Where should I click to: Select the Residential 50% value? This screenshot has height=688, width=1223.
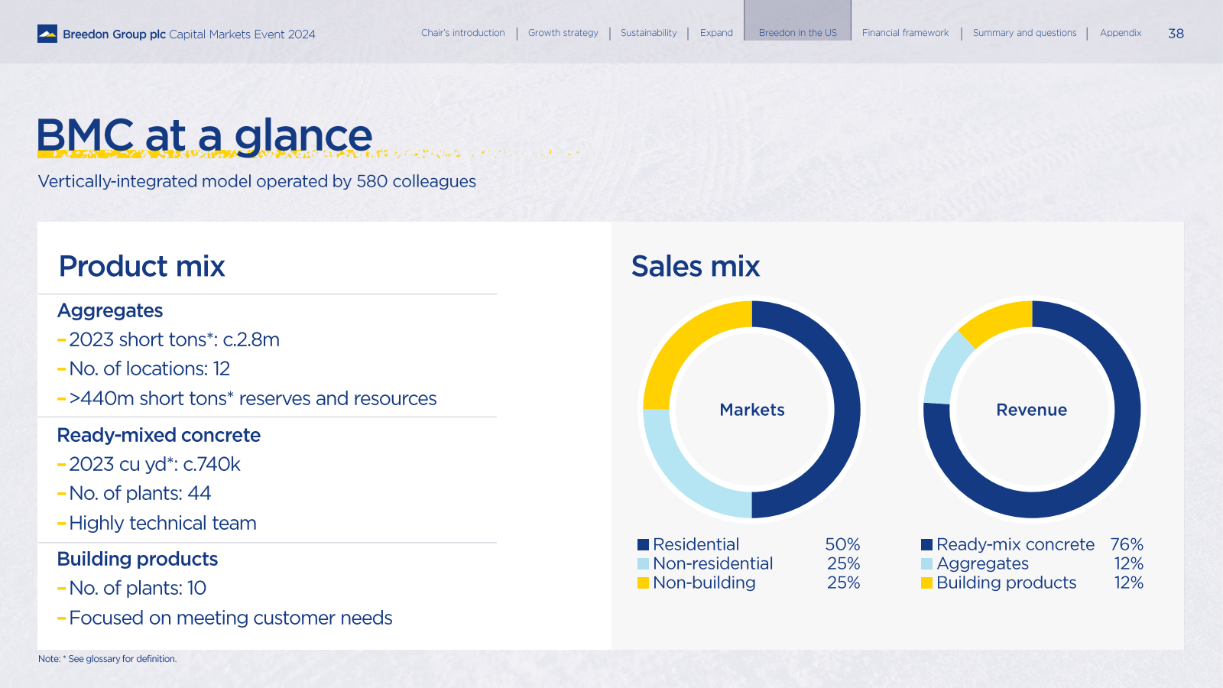click(x=842, y=544)
